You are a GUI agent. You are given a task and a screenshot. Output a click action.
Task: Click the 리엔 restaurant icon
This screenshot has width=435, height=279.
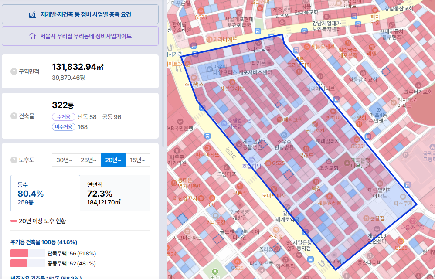pyautogui.click(x=371, y=47)
